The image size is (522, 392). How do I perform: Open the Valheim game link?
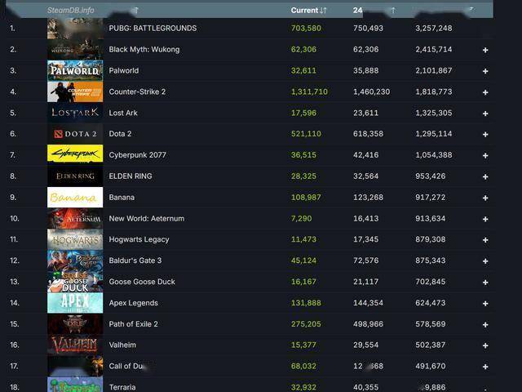pyautogui.click(x=122, y=345)
